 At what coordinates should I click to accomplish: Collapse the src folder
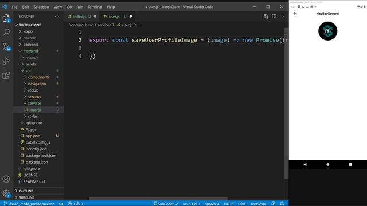(x=28, y=70)
